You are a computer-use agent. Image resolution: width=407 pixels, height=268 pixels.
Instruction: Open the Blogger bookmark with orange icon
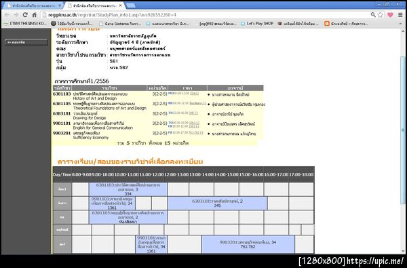(346, 24)
